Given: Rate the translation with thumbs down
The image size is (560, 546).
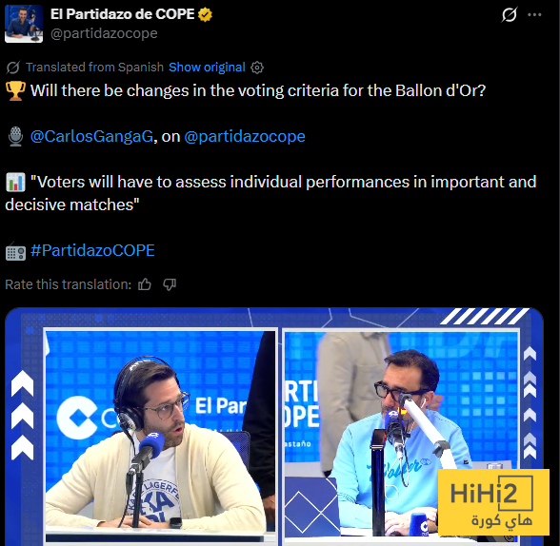Looking at the screenshot, I should pos(170,284).
